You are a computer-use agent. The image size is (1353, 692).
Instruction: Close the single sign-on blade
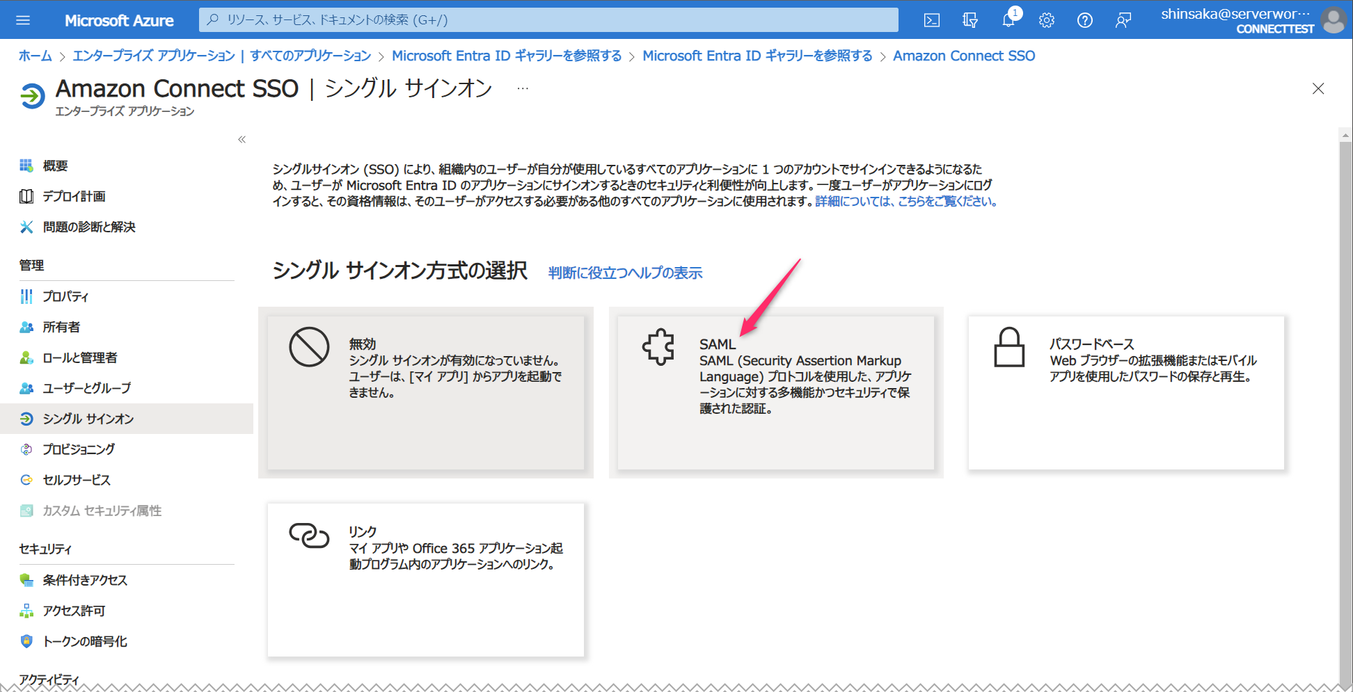[x=1318, y=88]
